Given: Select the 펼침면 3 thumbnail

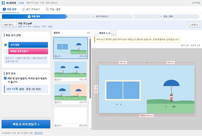Looking at the screenshot, I should click(70, 94).
